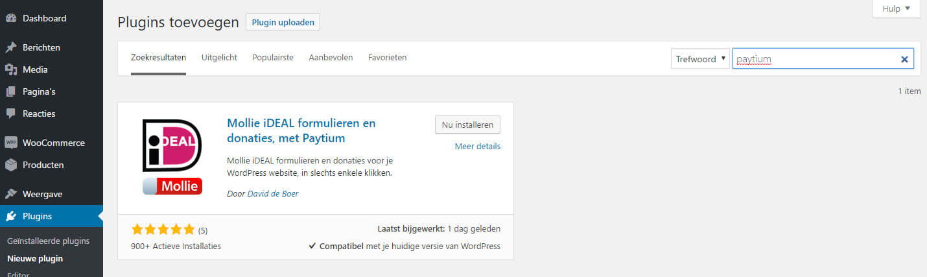
Task: Click the iDEAL Mollie plugin logo
Action: pyautogui.click(x=172, y=157)
